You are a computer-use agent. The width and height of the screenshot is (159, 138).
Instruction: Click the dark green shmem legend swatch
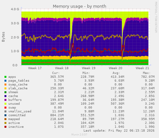[x=5, y=92]
